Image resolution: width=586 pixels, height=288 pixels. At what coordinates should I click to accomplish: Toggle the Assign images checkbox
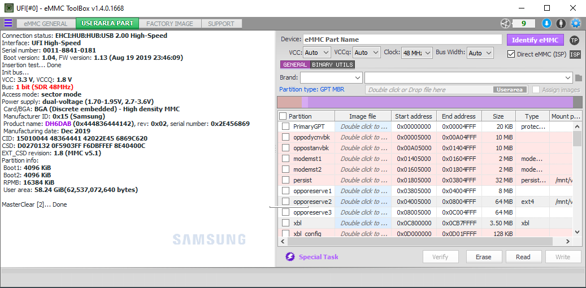coord(536,90)
